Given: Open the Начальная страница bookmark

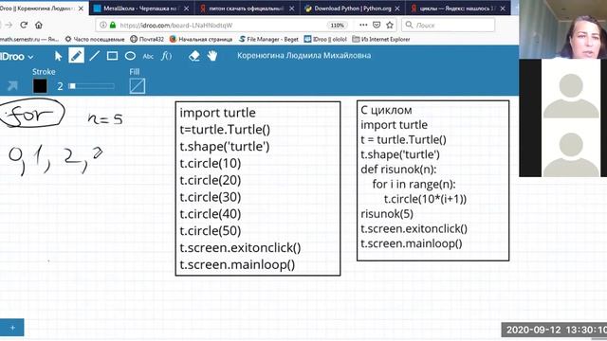Looking at the screenshot, I should [x=201, y=39].
